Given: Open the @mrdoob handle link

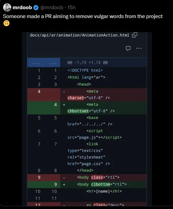Looking at the screenshot, I should [x=52, y=8].
